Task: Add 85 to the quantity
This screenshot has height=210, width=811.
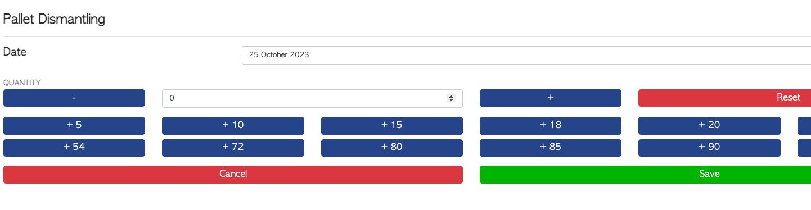Action: tap(551, 148)
